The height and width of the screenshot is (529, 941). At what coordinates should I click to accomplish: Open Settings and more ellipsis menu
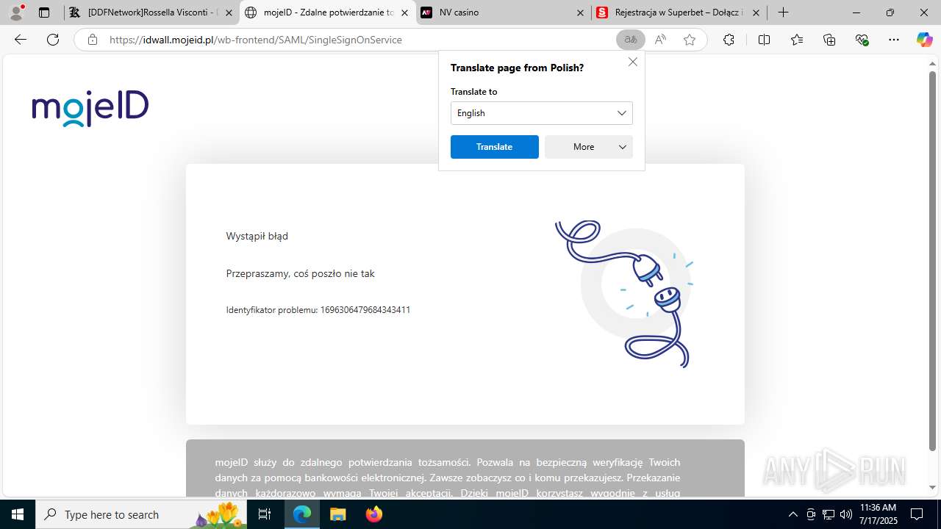(894, 40)
